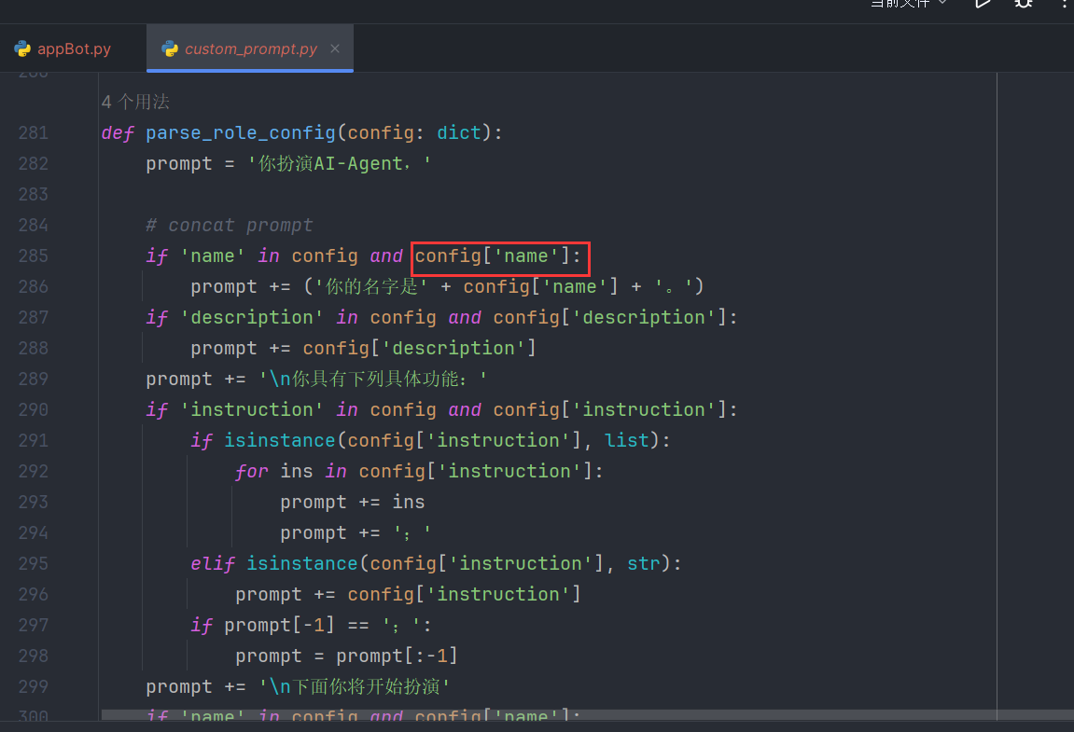
Task: Click the Run button in top toolbar
Action: click(983, 3)
